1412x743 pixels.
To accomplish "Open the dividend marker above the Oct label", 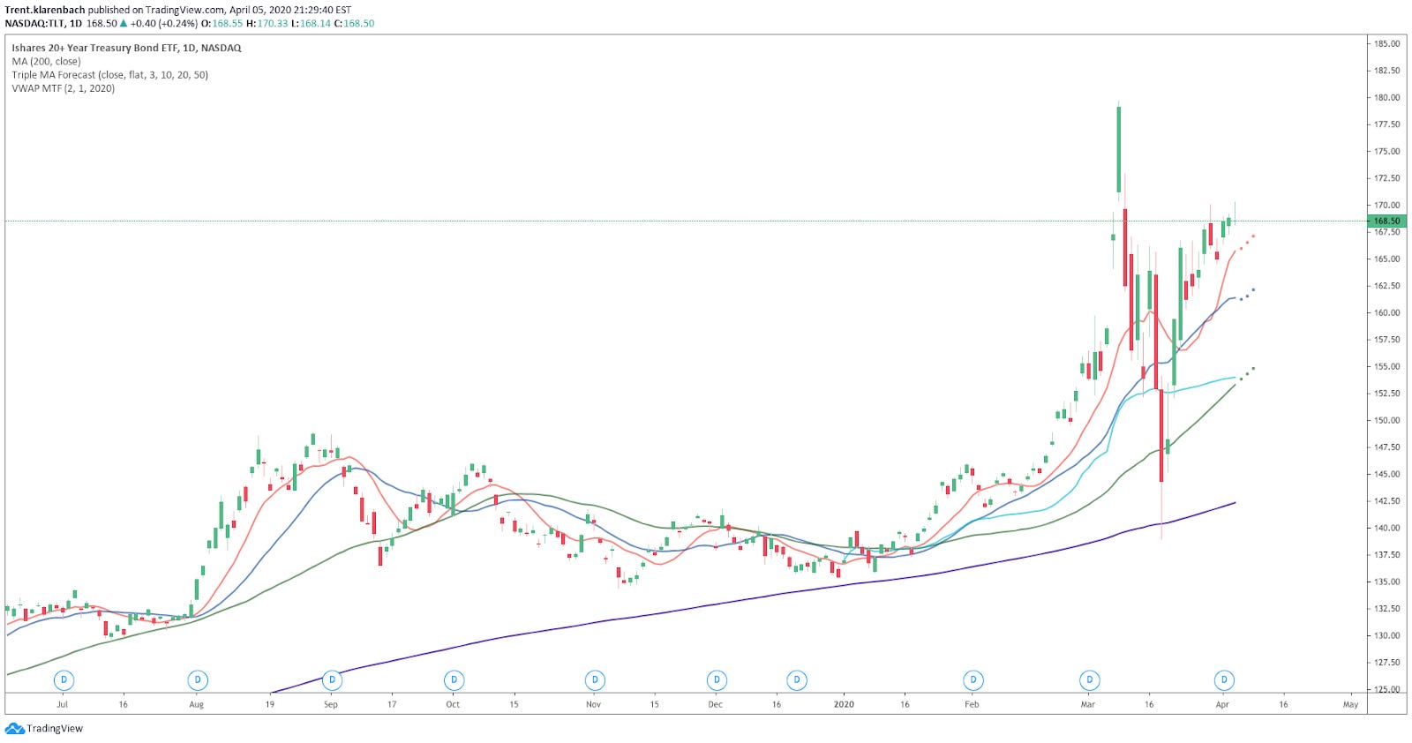I will [454, 680].
